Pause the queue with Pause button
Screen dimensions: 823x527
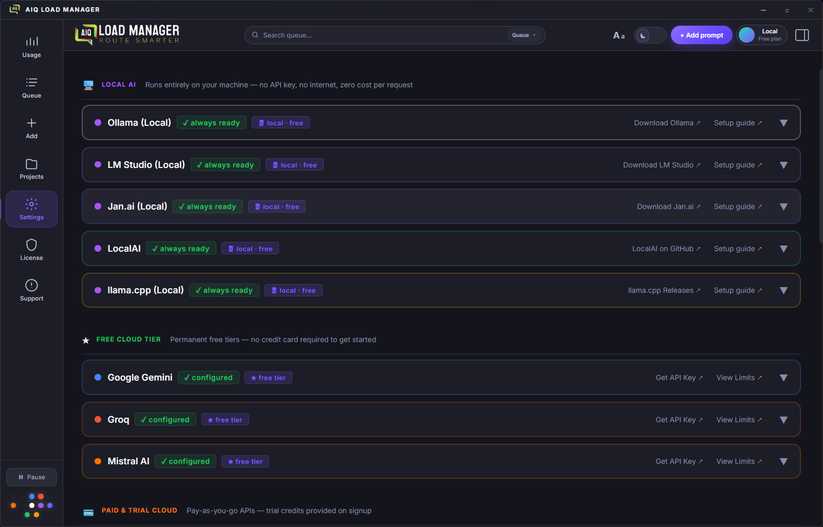click(31, 477)
